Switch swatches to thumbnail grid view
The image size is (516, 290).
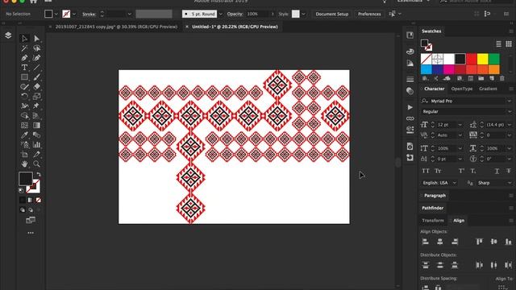pyautogui.click(x=509, y=43)
